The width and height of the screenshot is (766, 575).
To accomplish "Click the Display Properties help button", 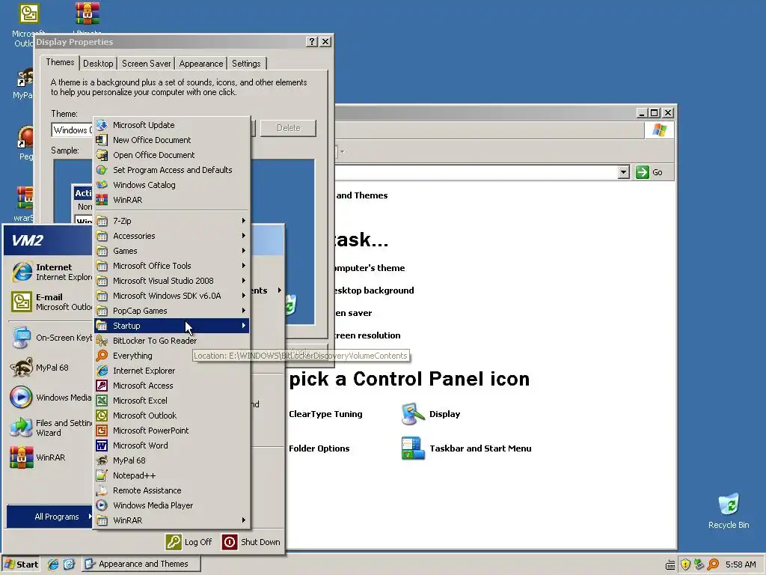I will click(x=312, y=42).
